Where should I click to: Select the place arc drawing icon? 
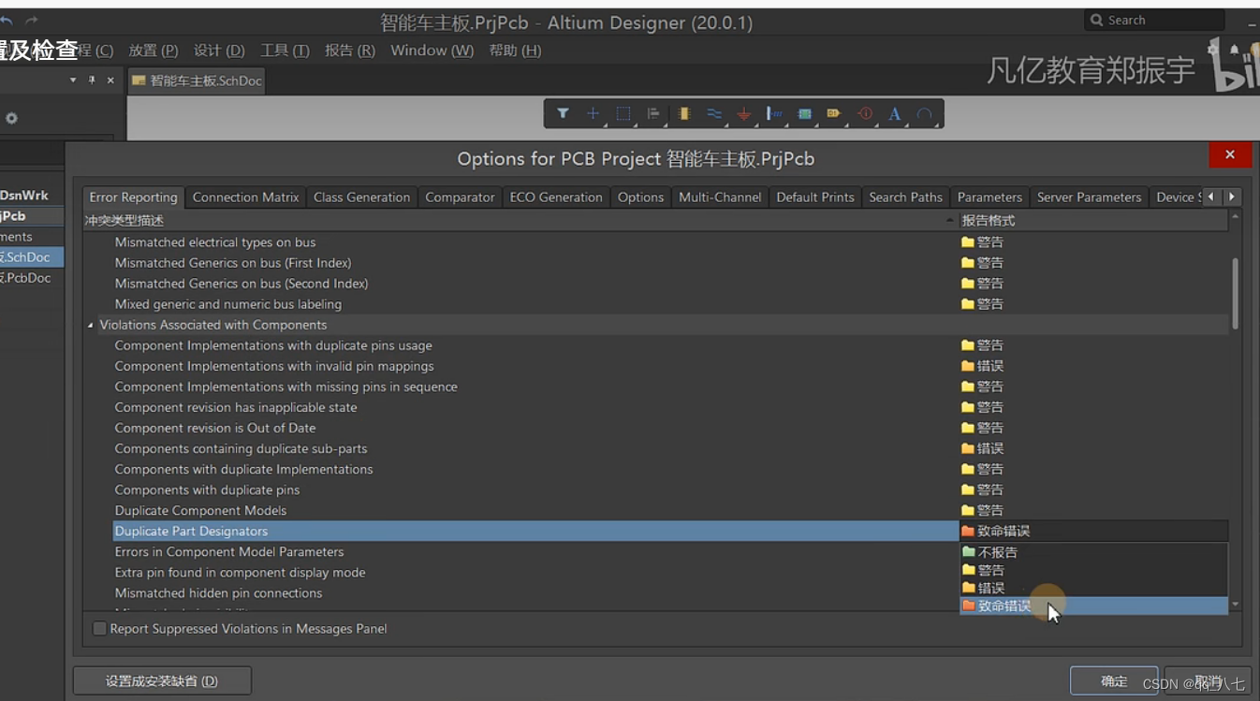click(924, 114)
